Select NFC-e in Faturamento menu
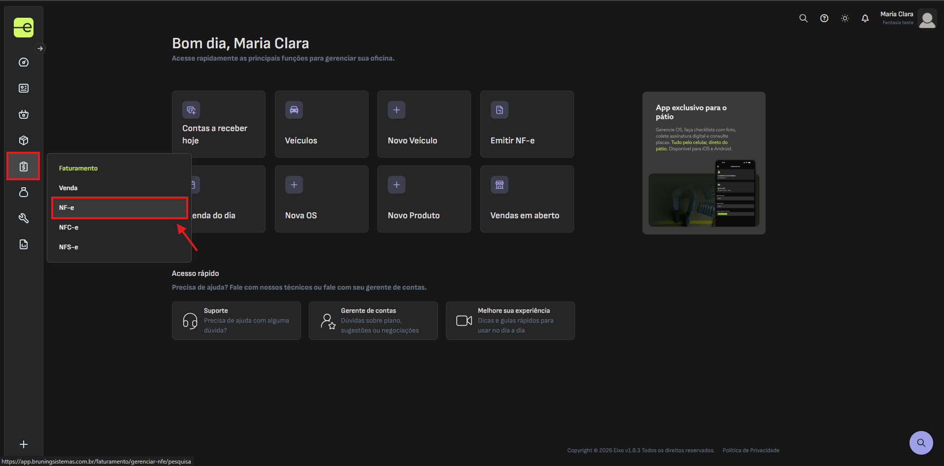This screenshot has height=466, width=944. pyautogui.click(x=119, y=227)
